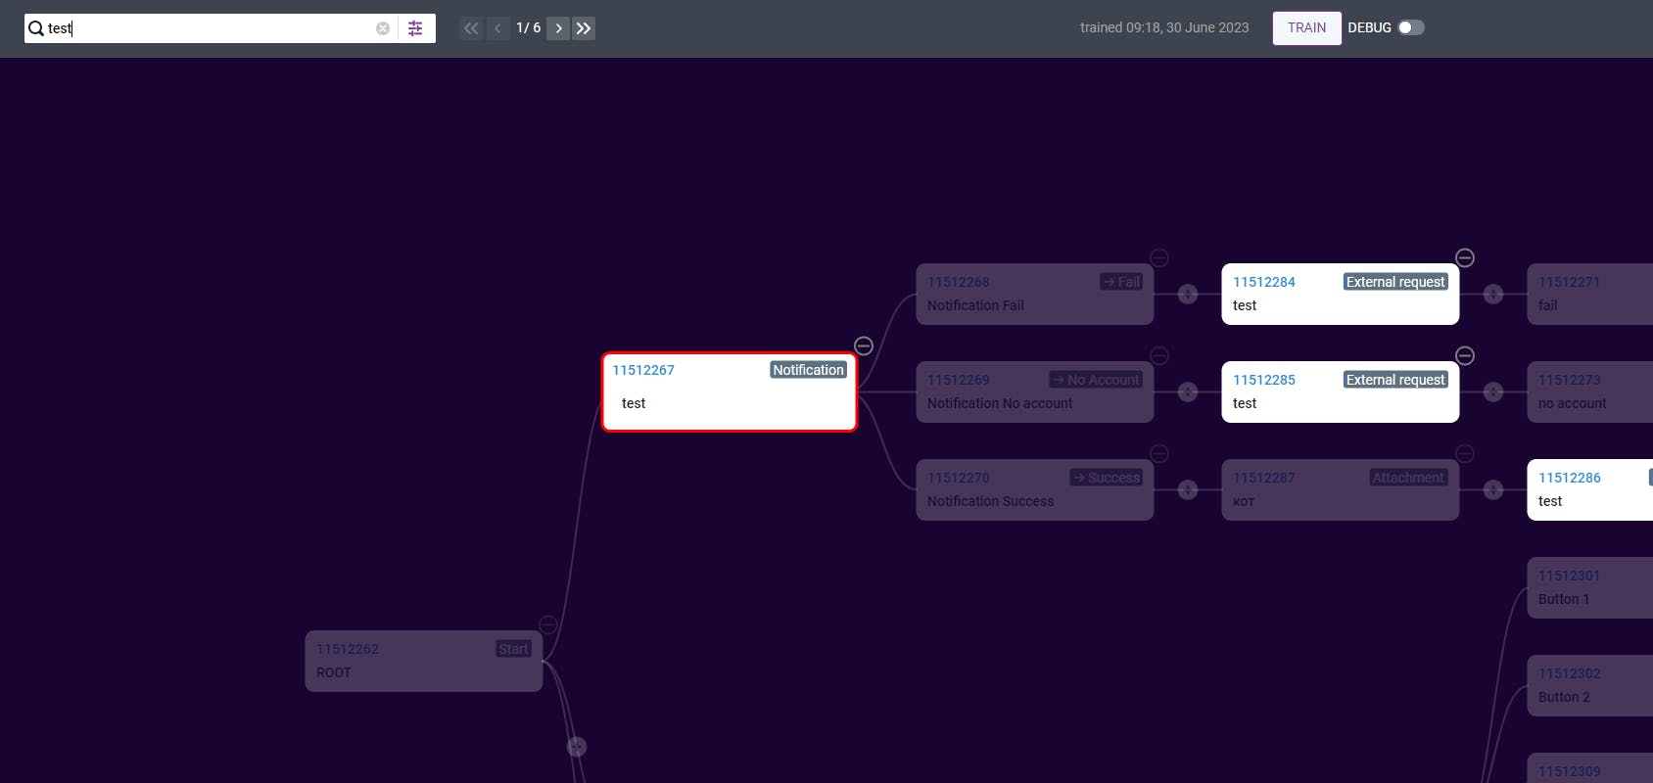This screenshot has height=783, width=1653.
Task: Jump to the last search result
Action: (584, 28)
